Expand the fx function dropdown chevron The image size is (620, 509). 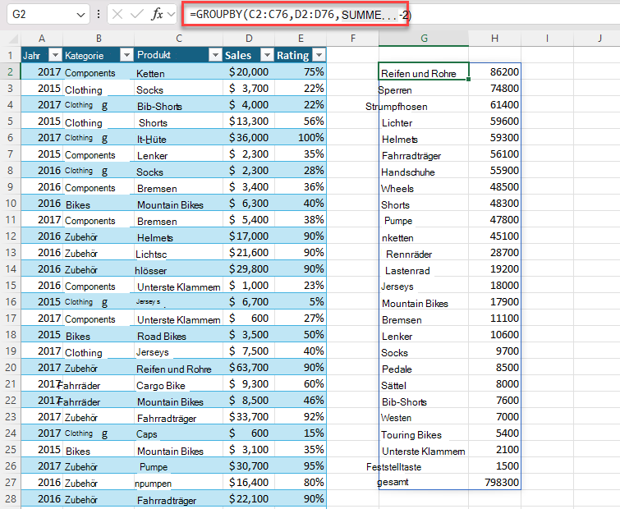point(171,15)
